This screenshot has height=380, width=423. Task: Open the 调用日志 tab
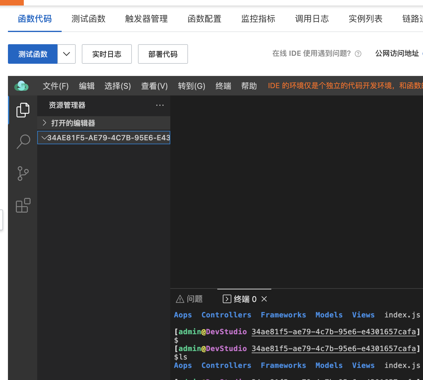(x=312, y=19)
